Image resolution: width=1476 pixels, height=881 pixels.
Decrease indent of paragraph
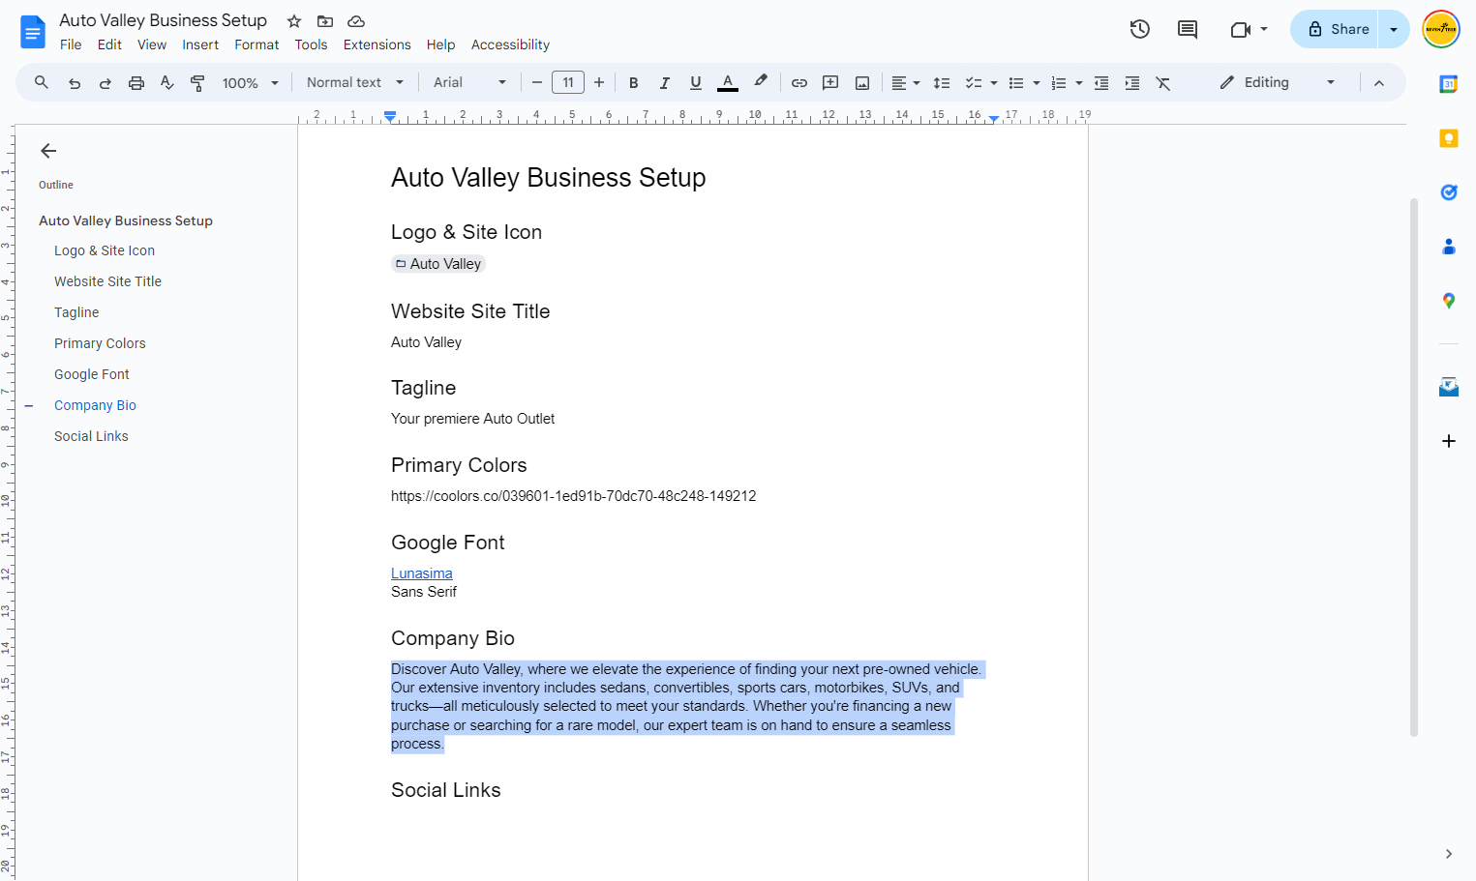coord(1101,83)
